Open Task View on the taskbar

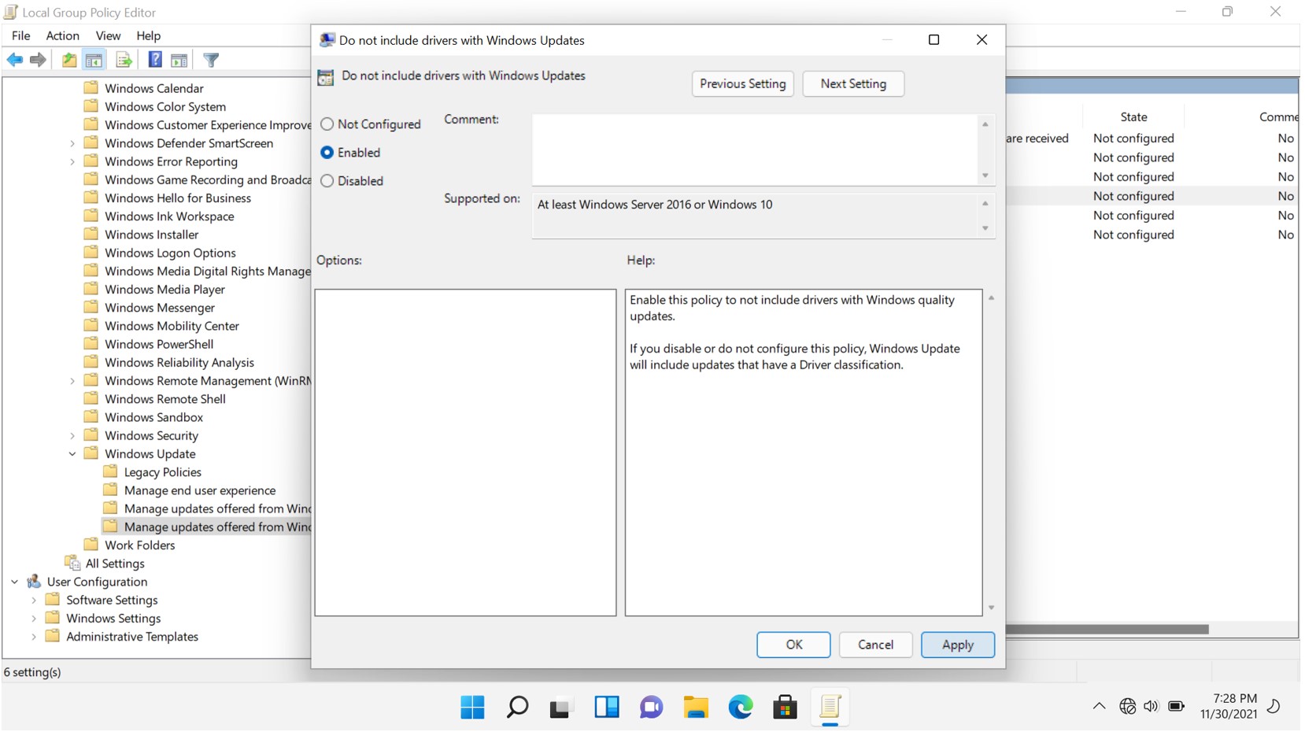560,707
